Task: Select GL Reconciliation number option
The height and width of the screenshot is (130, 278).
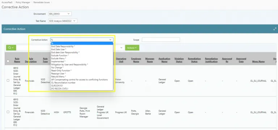Action: (82, 82)
